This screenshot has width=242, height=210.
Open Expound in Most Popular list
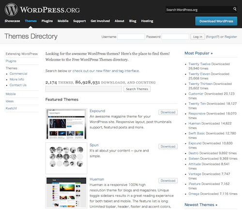[x=195, y=143]
